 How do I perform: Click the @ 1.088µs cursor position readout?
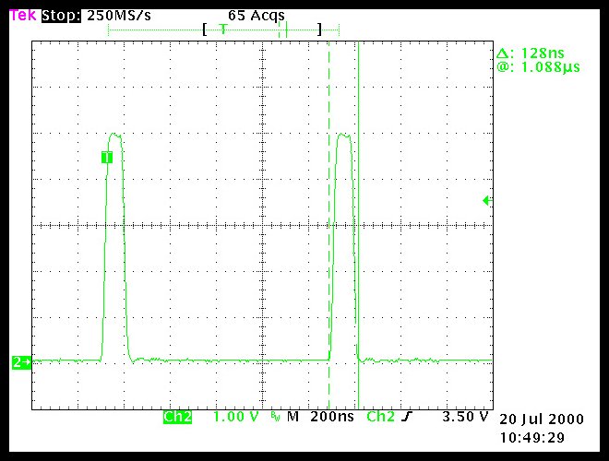538,67
